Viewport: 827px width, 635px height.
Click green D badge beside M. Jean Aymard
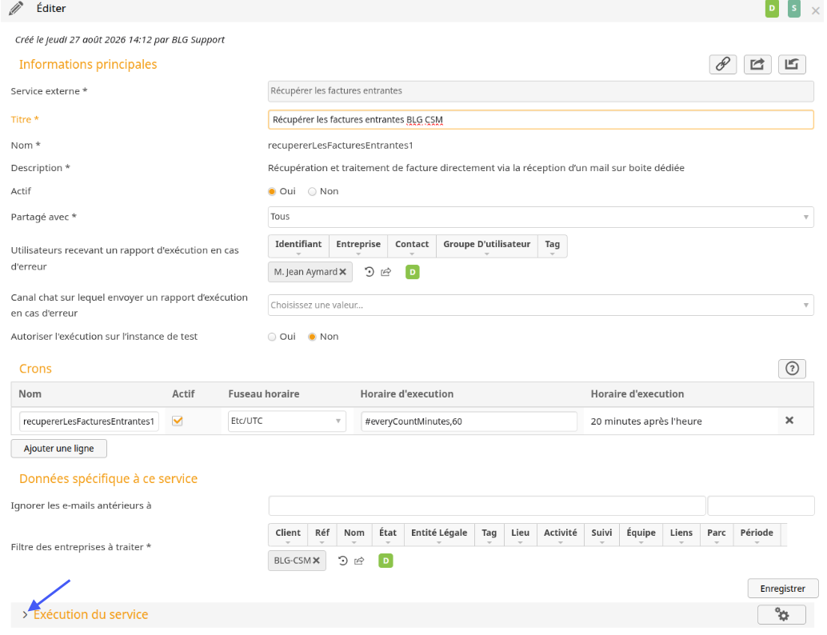click(413, 272)
